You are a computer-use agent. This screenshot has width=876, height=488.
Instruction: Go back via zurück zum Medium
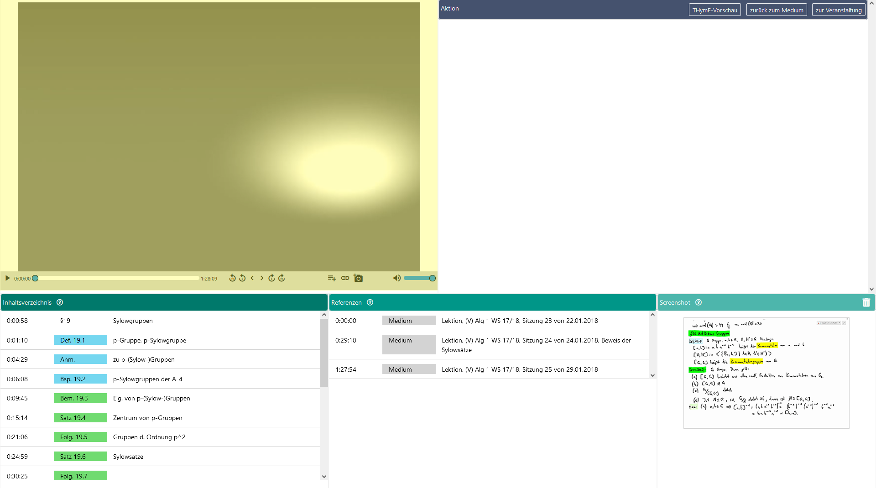pyautogui.click(x=777, y=10)
